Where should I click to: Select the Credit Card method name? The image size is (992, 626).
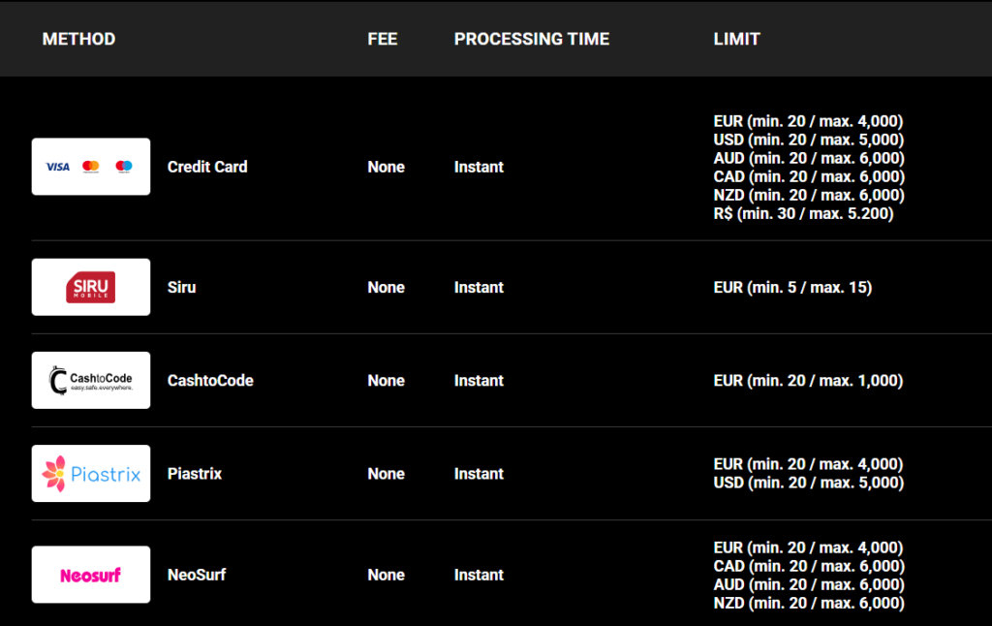pos(207,167)
